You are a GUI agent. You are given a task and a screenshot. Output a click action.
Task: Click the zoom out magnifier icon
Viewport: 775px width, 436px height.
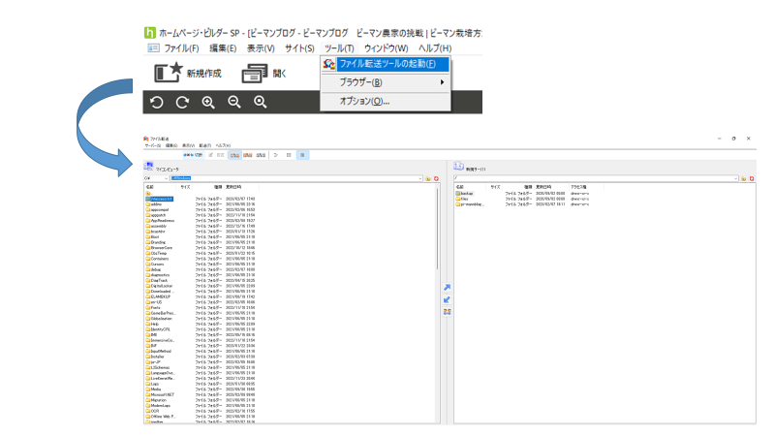233,102
